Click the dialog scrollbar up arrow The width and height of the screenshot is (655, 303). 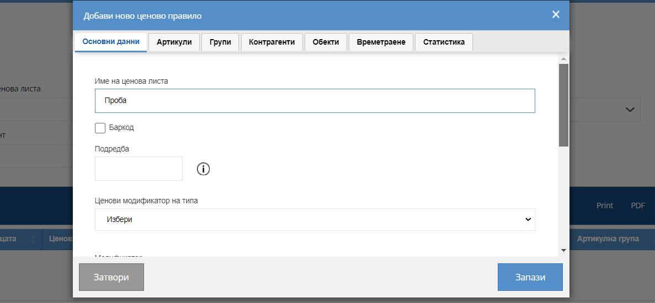[x=563, y=59]
